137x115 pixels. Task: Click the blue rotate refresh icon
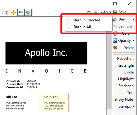click(89, 12)
